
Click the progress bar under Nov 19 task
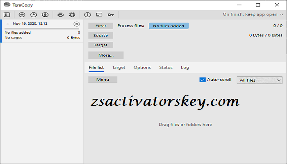coord(42,29)
